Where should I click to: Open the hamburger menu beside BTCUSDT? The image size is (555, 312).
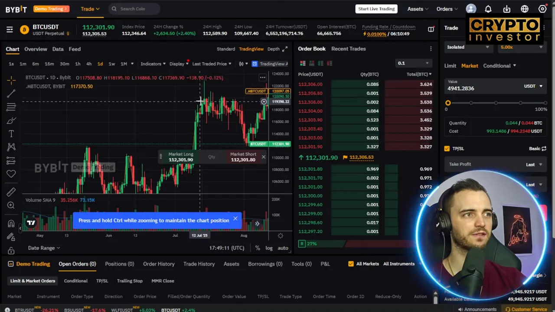coord(10,29)
